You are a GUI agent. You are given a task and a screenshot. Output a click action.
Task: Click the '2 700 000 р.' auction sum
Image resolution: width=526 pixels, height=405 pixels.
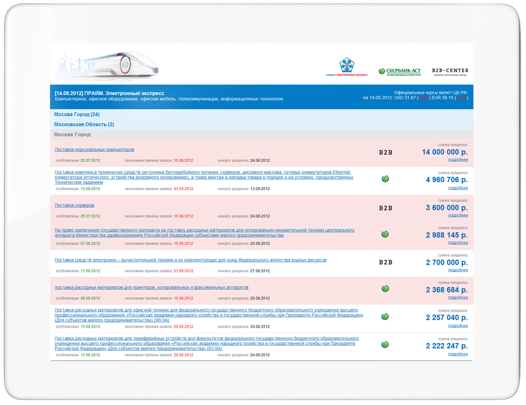tap(447, 262)
